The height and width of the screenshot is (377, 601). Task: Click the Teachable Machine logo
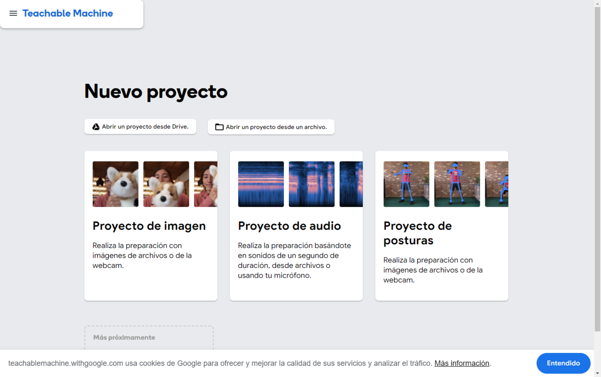(x=68, y=13)
